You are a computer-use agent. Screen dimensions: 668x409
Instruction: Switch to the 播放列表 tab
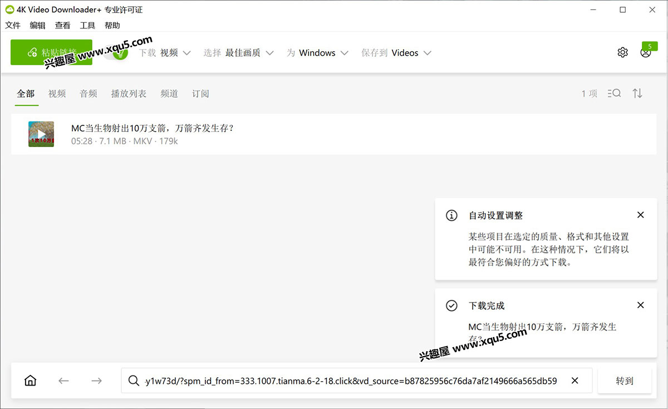click(x=129, y=94)
